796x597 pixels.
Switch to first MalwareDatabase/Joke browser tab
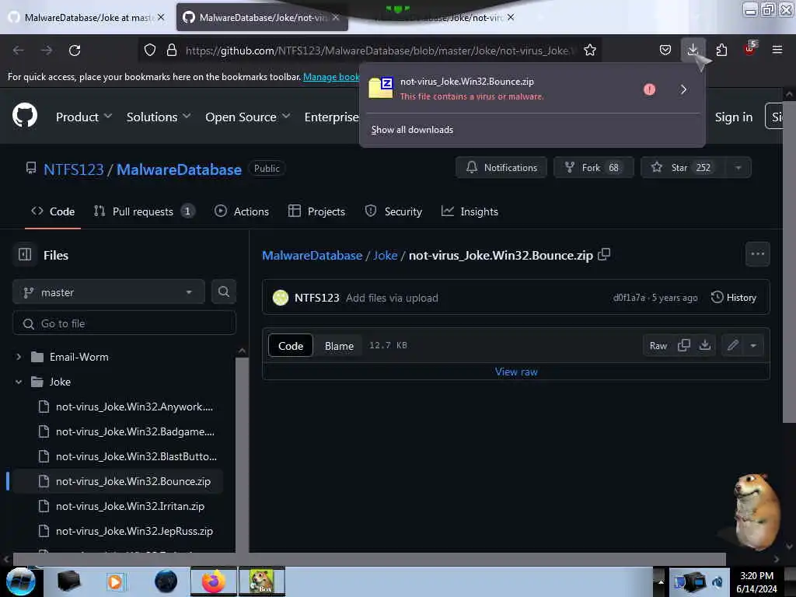click(x=86, y=17)
